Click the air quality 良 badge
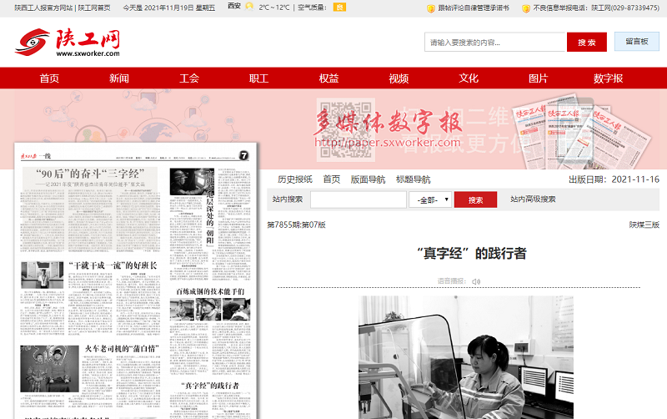This screenshot has width=667, height=419. click(x=339, y=8)
